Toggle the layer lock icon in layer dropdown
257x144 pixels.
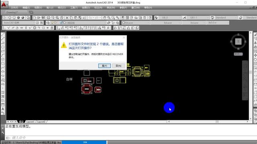coord(61,23)
